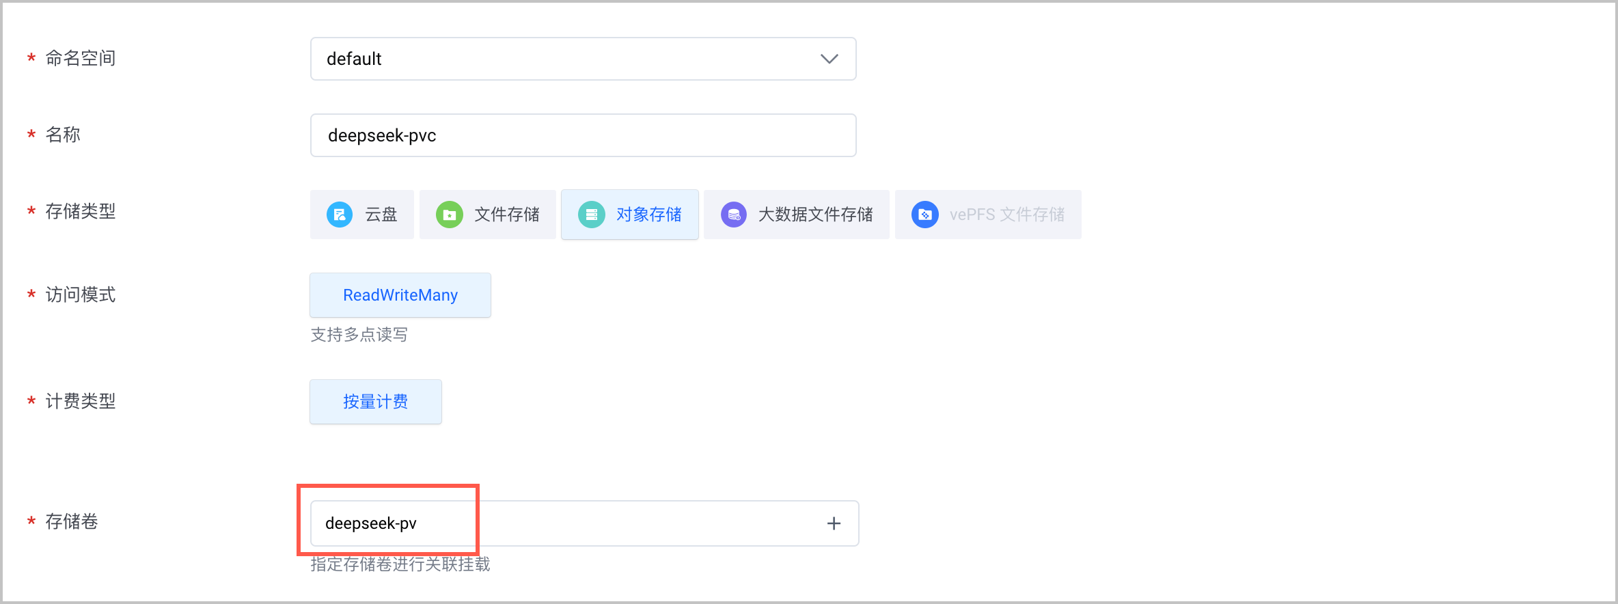Expand the 命名空间 dropdown chevron arrow
Image resolution: width=1618 pixels, height=604 pixels.
829,59
